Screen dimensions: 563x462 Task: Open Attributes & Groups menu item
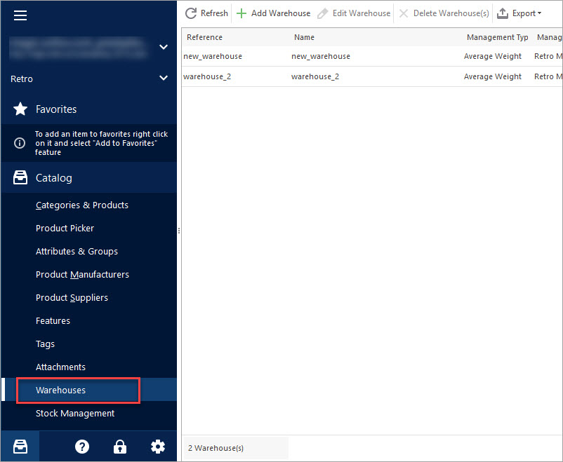(77, 252)
